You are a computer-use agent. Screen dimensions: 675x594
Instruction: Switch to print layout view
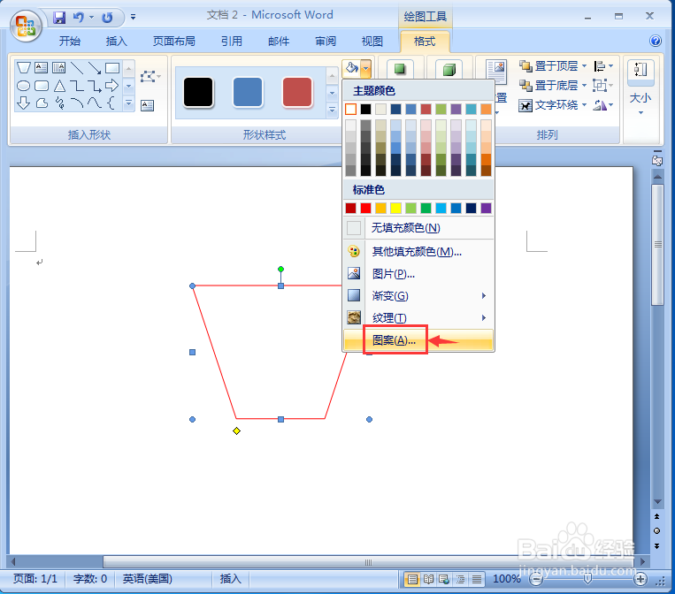412,579
